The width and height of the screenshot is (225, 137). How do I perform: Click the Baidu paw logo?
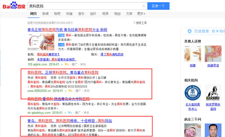(x=14, y=5)
